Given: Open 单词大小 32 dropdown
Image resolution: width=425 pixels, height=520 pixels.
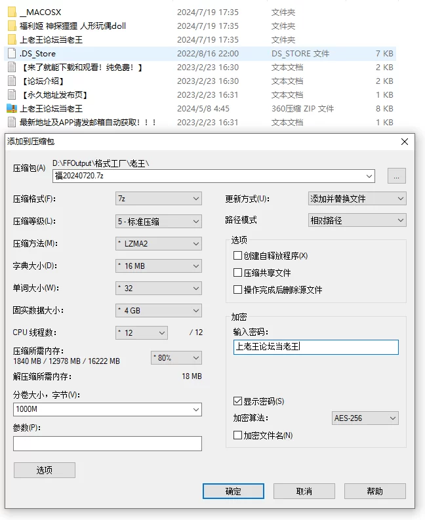Looking at the screenshot, I should coord(159,288).
